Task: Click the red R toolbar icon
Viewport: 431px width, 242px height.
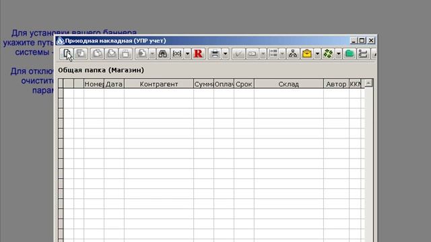Action: pyautogui.click(x=198, y=54)
